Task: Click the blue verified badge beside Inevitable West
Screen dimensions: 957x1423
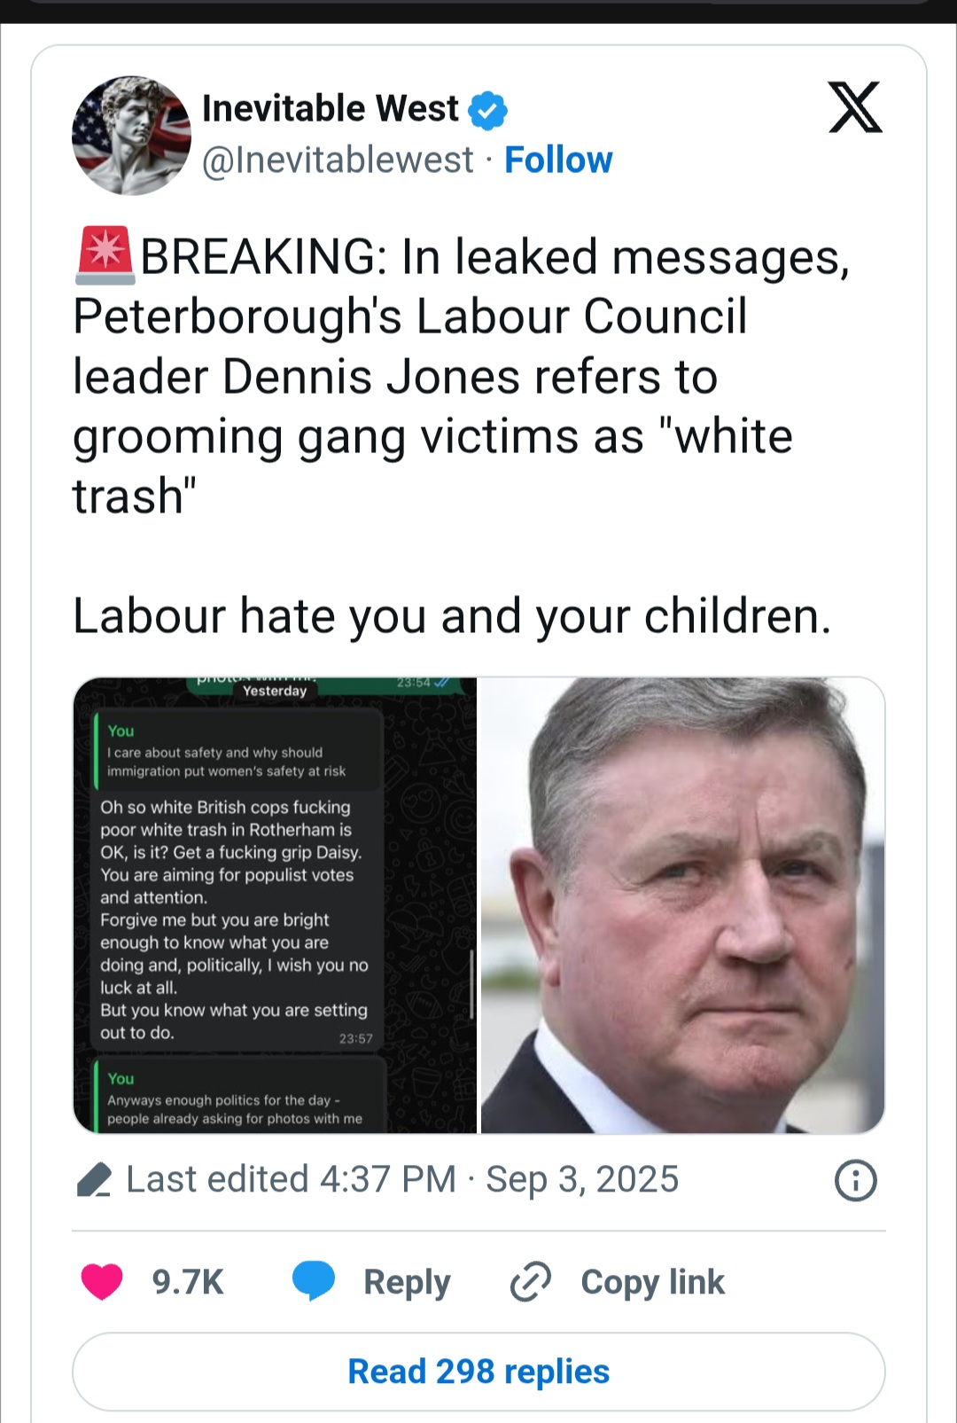Action: click(x=487, y=110)
